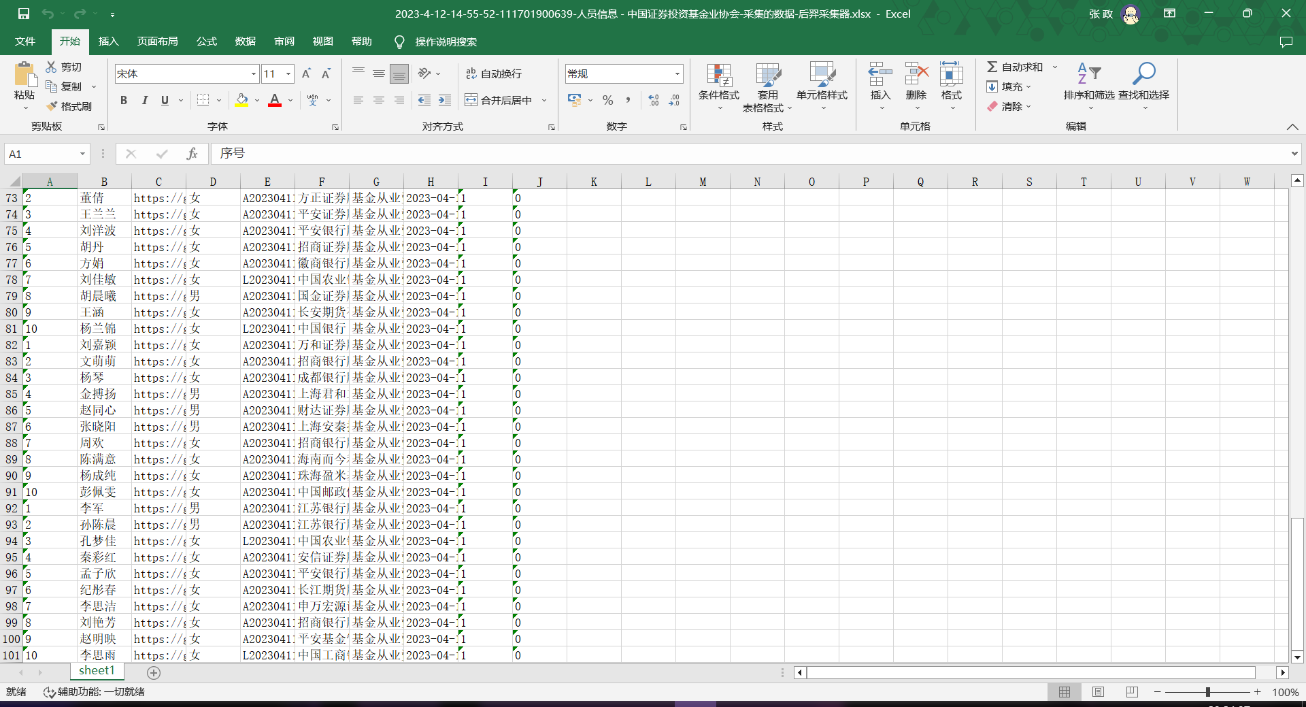Expand Merge and Center dropdown arrow

click(544, 100)
